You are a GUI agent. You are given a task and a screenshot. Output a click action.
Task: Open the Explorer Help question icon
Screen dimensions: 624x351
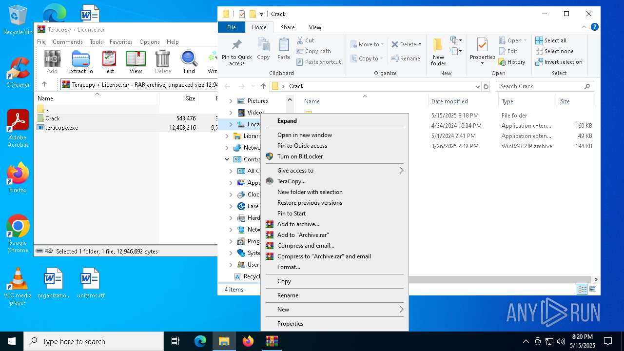(595, 27)
